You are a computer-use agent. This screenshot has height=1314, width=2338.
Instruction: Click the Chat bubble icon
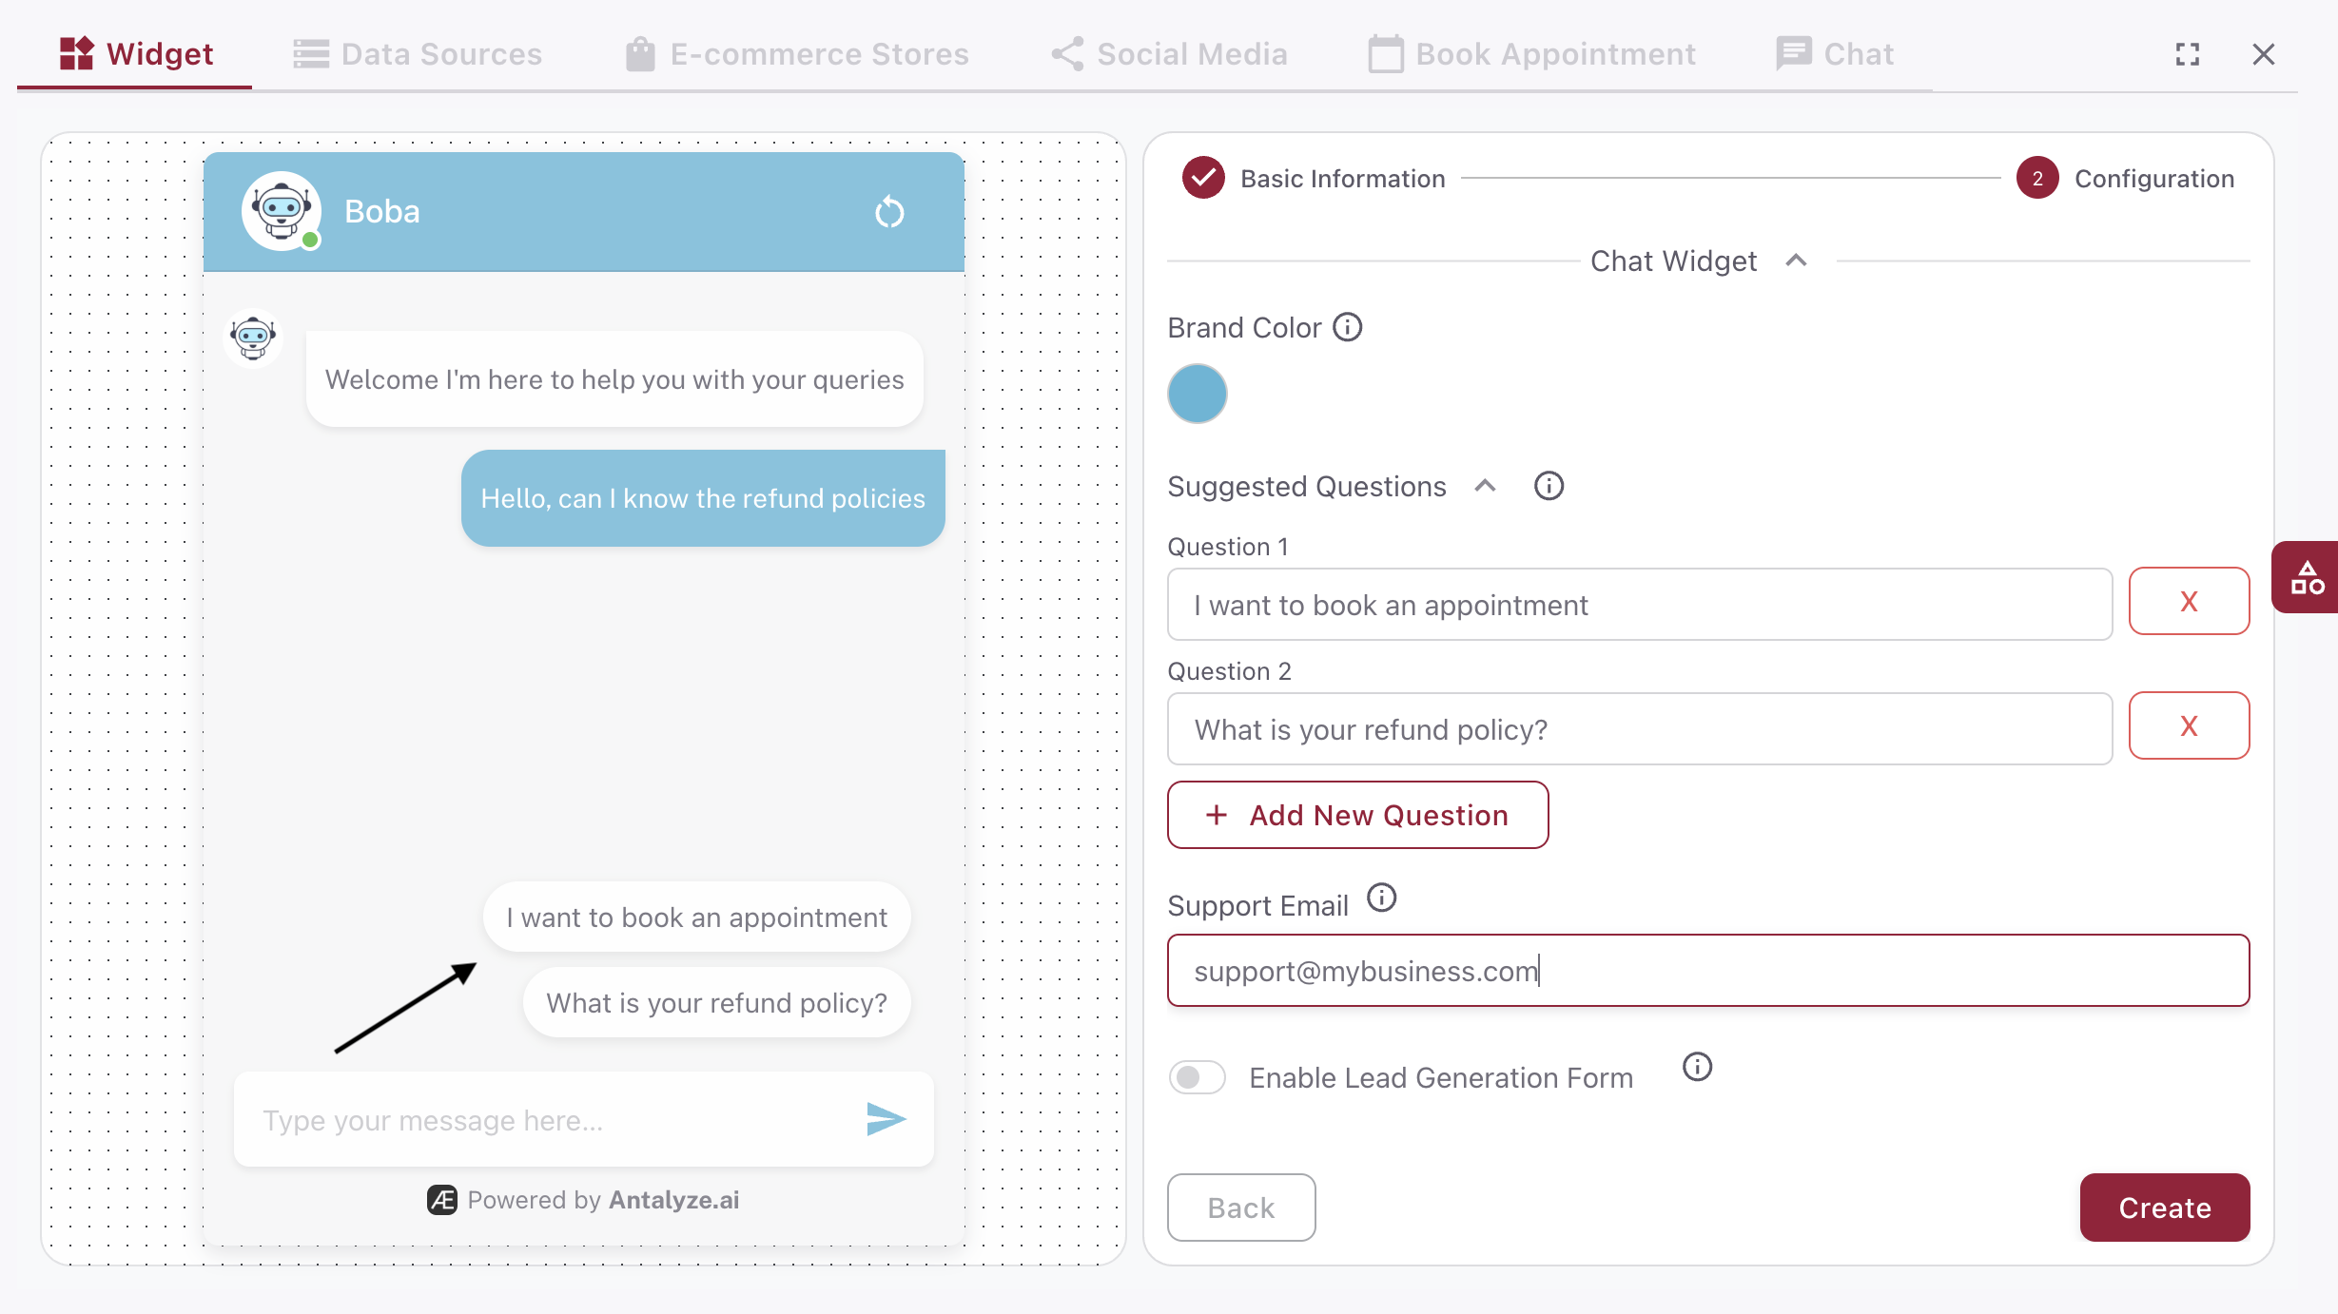(1794, 53)
